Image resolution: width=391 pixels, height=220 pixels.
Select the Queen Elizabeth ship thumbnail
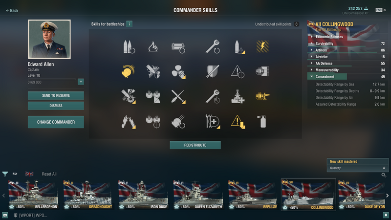click(198, 195)
